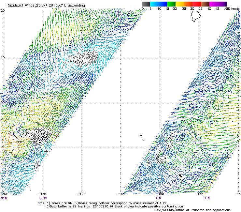Click the longitude -175 axis label
The height and width of the screenshot is (212, 241).
coord(42,194)
